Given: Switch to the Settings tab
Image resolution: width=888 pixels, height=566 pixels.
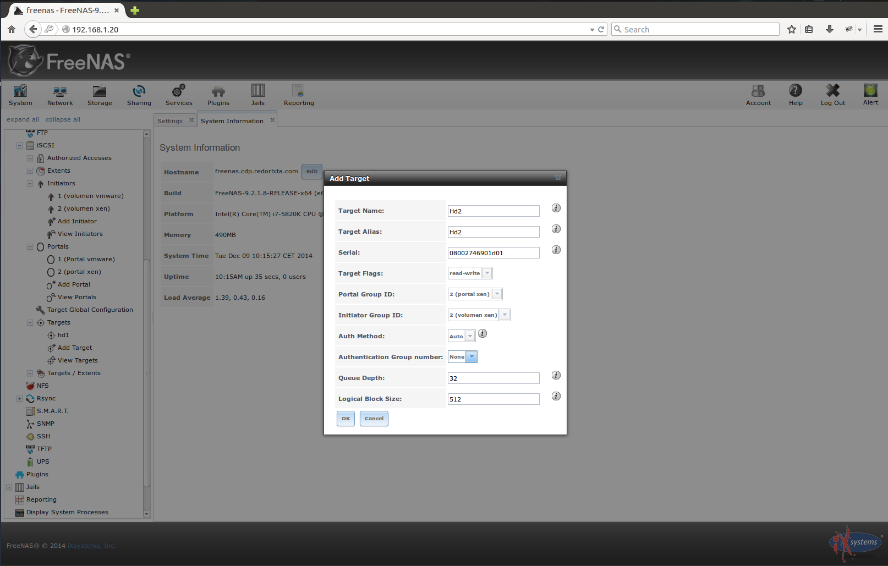Looking at the screenshot, I should click(170, 121).
